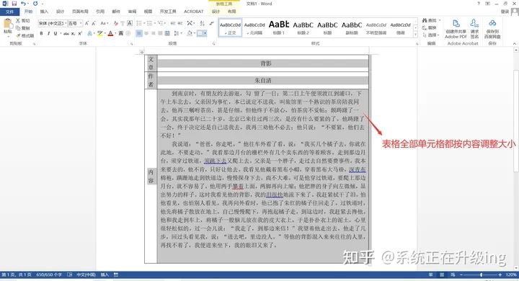
Task: Click Replace (替换)
Action: coord(430,28)
